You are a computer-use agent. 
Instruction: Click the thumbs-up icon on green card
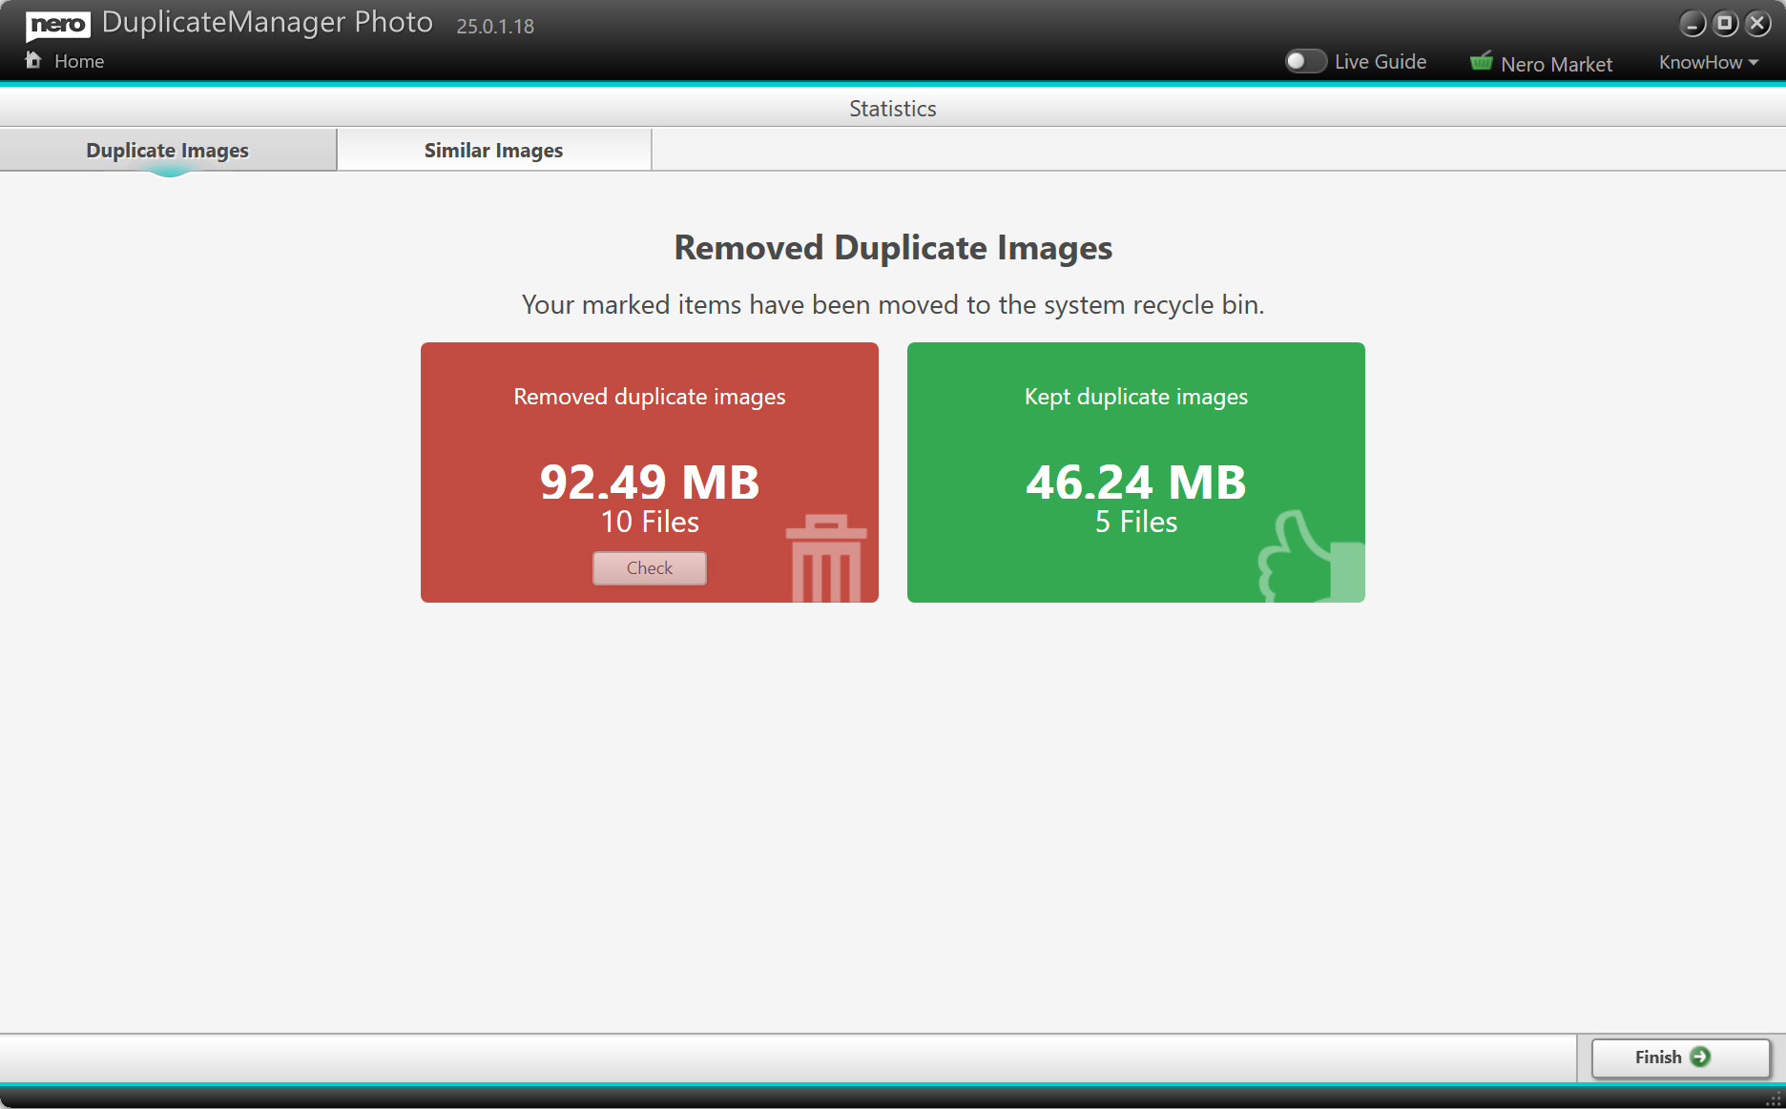[1309, 559]
